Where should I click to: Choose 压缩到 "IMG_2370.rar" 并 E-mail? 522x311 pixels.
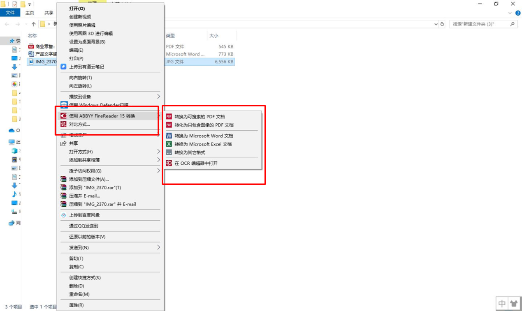click(x=102, y=204)
